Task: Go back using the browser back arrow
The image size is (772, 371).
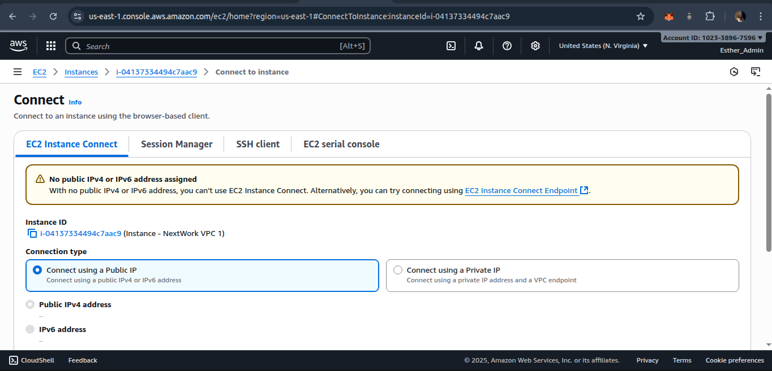Action: pos(12,16)
